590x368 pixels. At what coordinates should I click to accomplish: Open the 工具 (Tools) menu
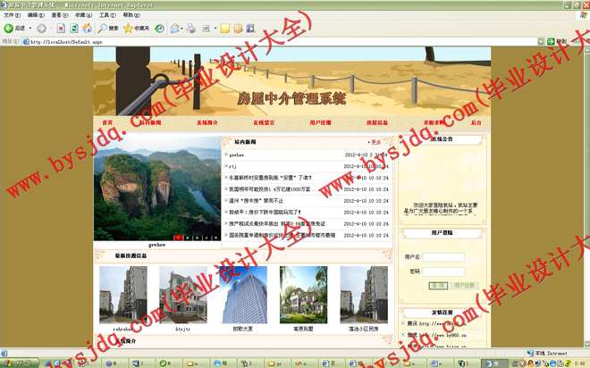(x=105, y=15)
